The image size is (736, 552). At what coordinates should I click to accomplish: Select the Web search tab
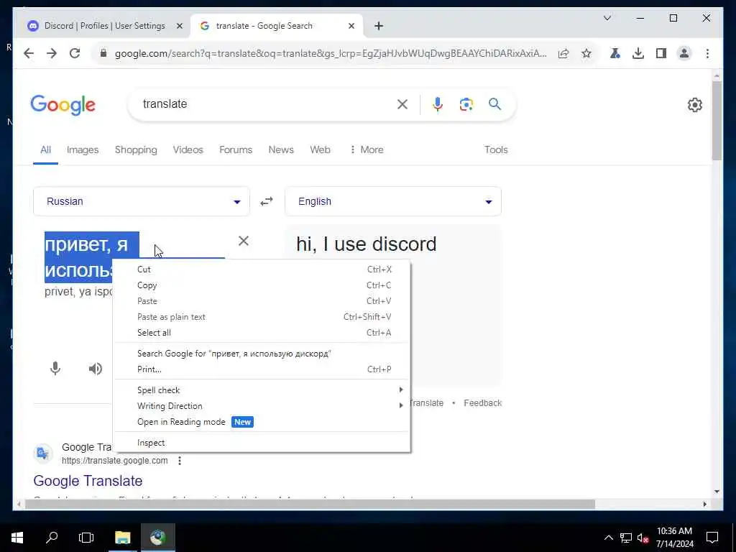click(x=320, y=149)
